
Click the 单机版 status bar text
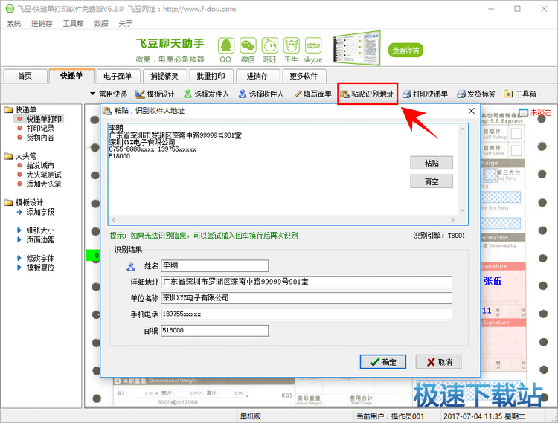pos(251,416)
